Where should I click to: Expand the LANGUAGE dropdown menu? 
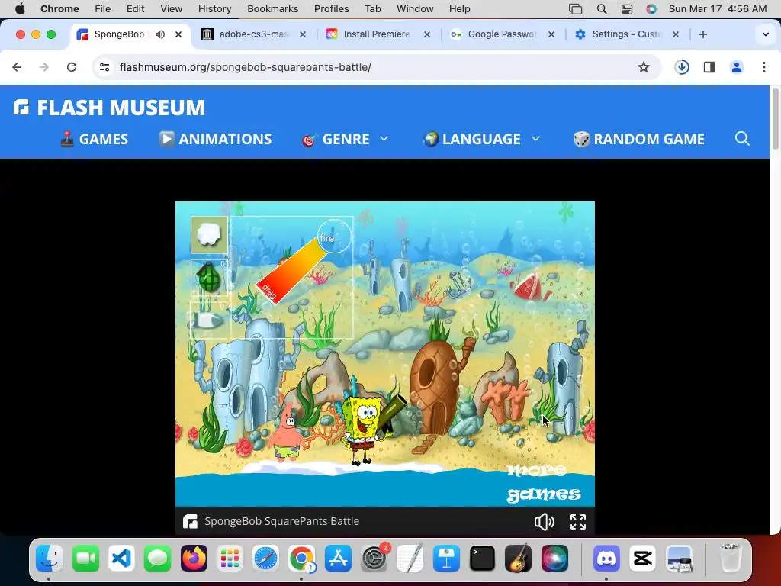pos(482,139)
